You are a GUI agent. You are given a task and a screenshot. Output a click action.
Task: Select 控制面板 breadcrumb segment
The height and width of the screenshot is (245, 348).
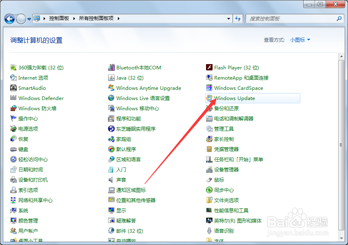(x=59, y=18)
